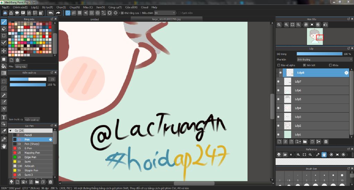
Task: Click the Undo arrow in toolbar
Action: tap(51, 13)
